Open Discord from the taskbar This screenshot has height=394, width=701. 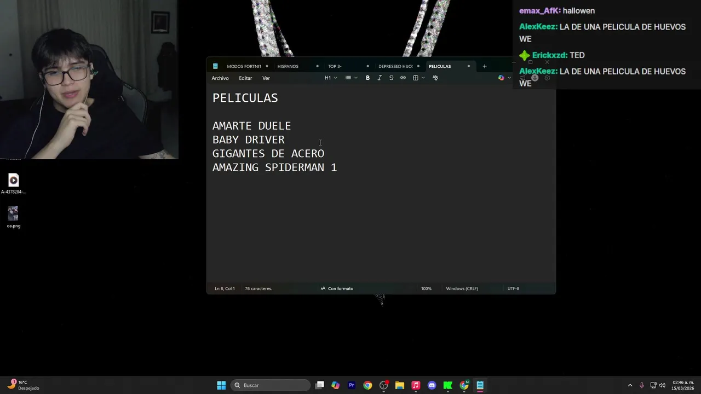click(x=432, y=385)
